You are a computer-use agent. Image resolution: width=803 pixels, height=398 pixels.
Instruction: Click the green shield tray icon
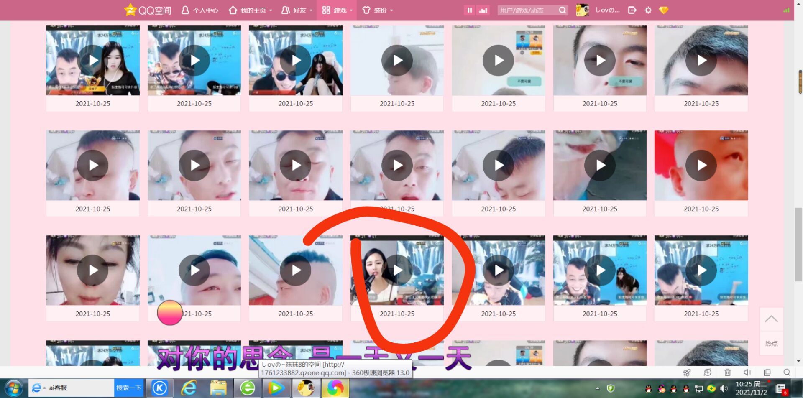(611, 388)
